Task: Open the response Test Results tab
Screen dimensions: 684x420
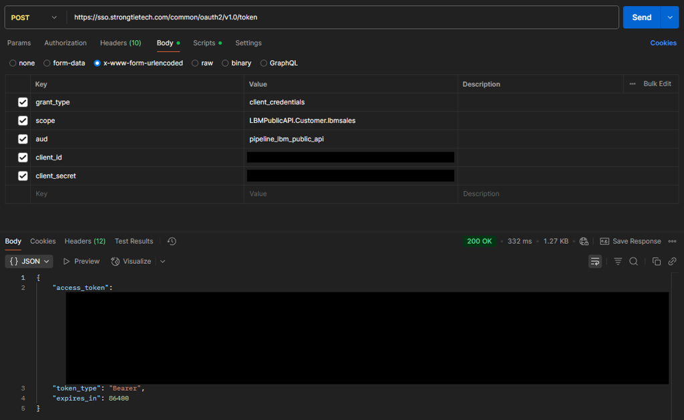Action: pyautogui.click(x=134, y=241)
